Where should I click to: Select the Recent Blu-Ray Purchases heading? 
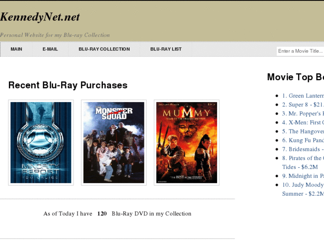(68, 85)
